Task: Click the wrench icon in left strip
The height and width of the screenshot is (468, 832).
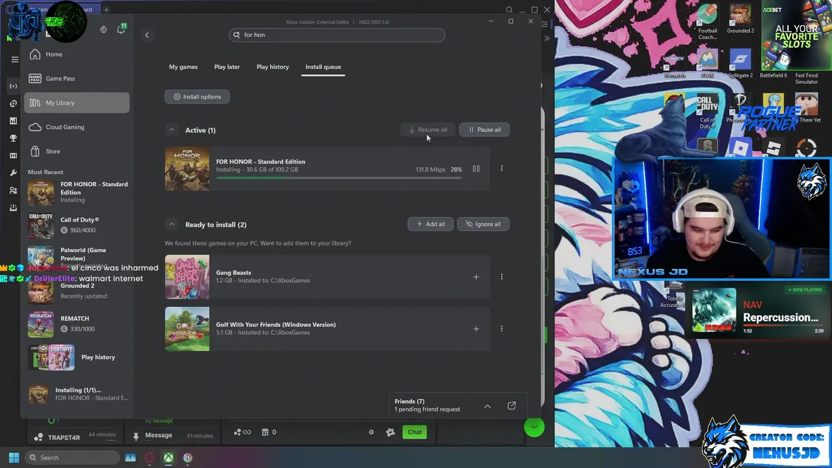Action: click(x=13, y=173)
